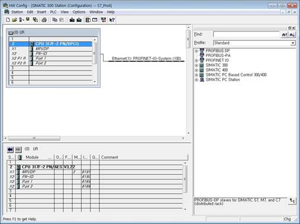Click the Download to Module icon
The height and width of the screenshot is (224, 300).
click(72, 20)
